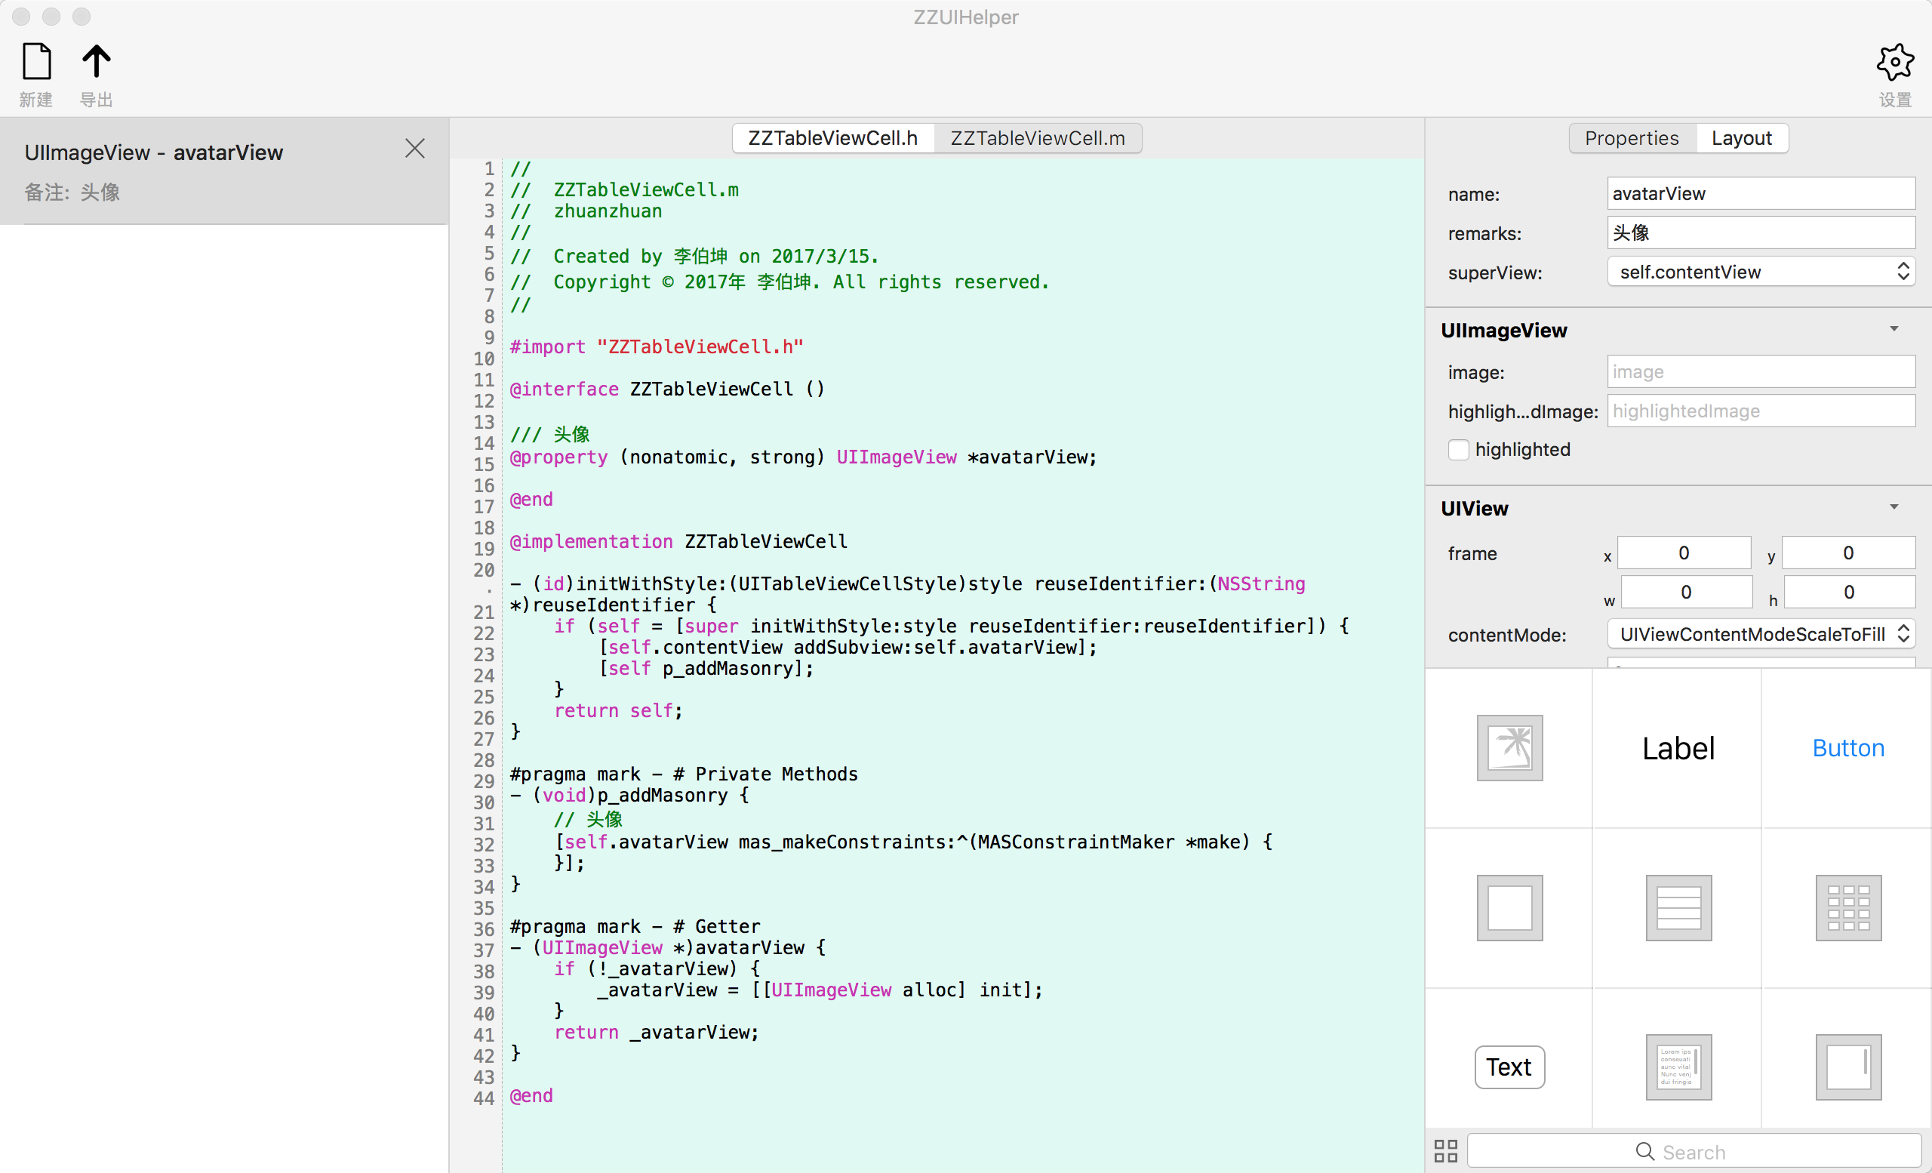Click the 新建 new document icon
The width and height of the screenshot is (1932, 1173).
click(x=36, y=62)
